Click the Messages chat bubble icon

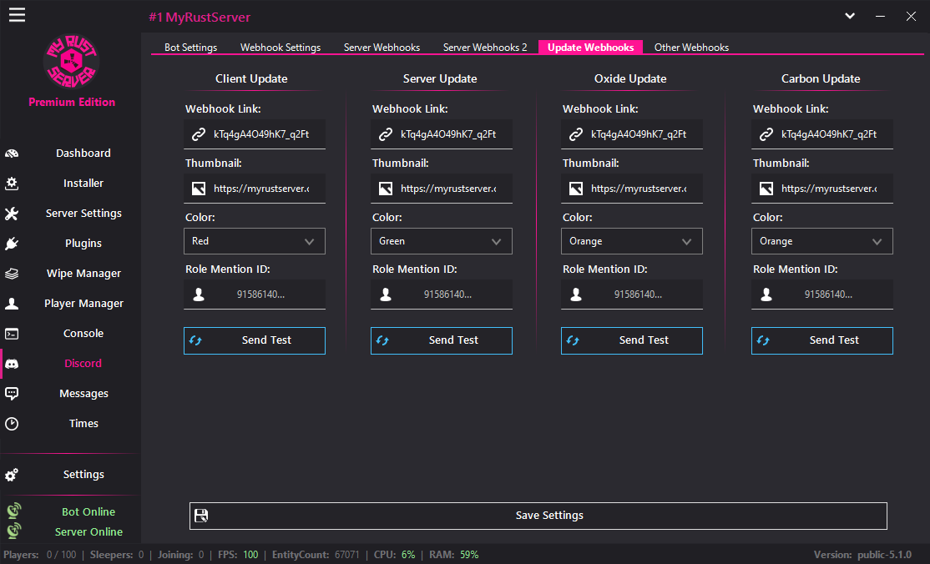tap(12, 393)
